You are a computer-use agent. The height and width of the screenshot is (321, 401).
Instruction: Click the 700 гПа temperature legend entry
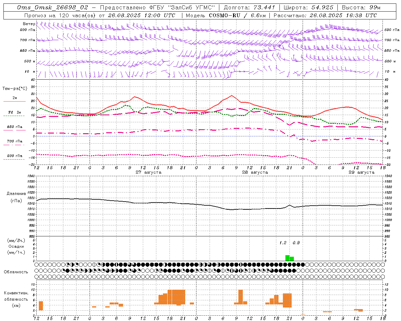click(x=15, y=141)
